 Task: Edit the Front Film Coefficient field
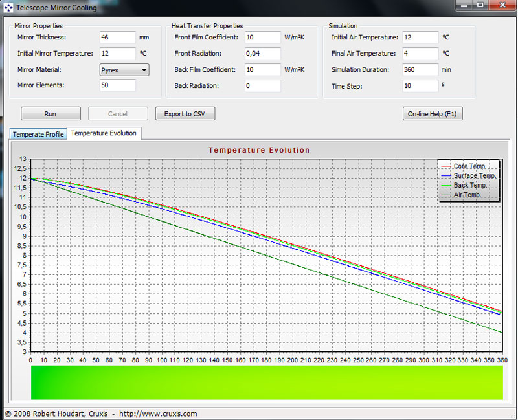click(x=263, y=38)
